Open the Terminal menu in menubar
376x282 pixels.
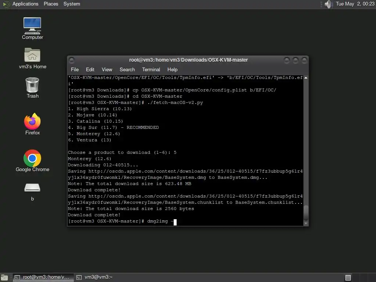(151, 69)
